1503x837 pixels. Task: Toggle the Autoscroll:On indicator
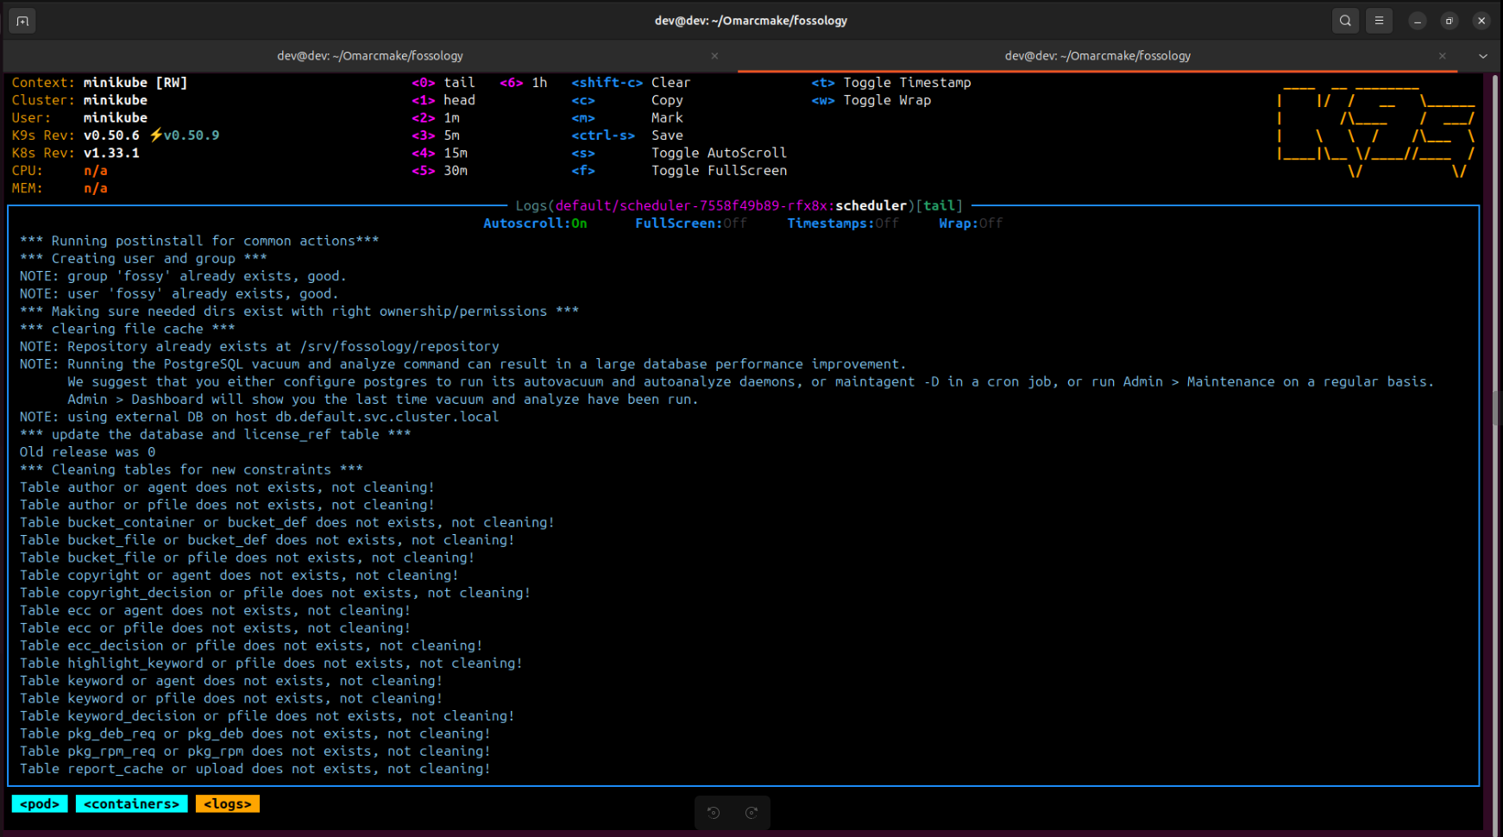point(535,223)
